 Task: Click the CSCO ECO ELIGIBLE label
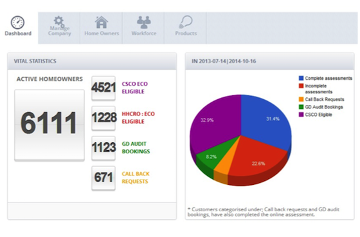tap(135, 88)
